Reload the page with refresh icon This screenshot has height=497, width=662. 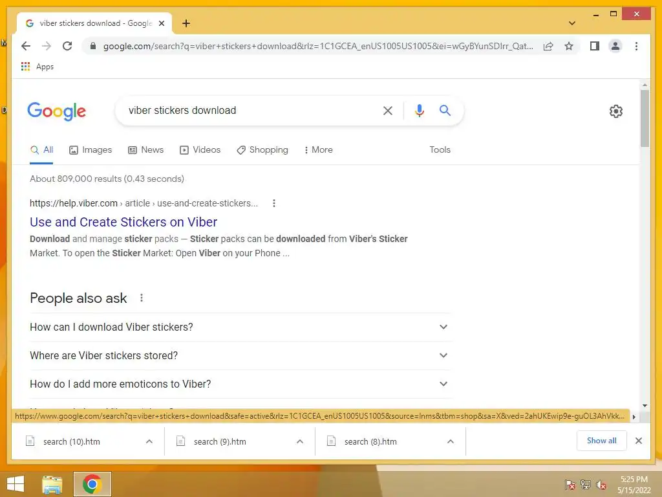pyautogui.click(x=67, y=46)
